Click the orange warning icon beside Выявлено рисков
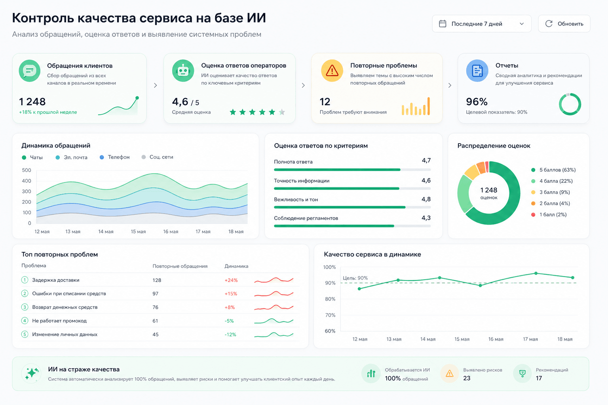This screenshot has width=608, height=405. coord(450,373)
